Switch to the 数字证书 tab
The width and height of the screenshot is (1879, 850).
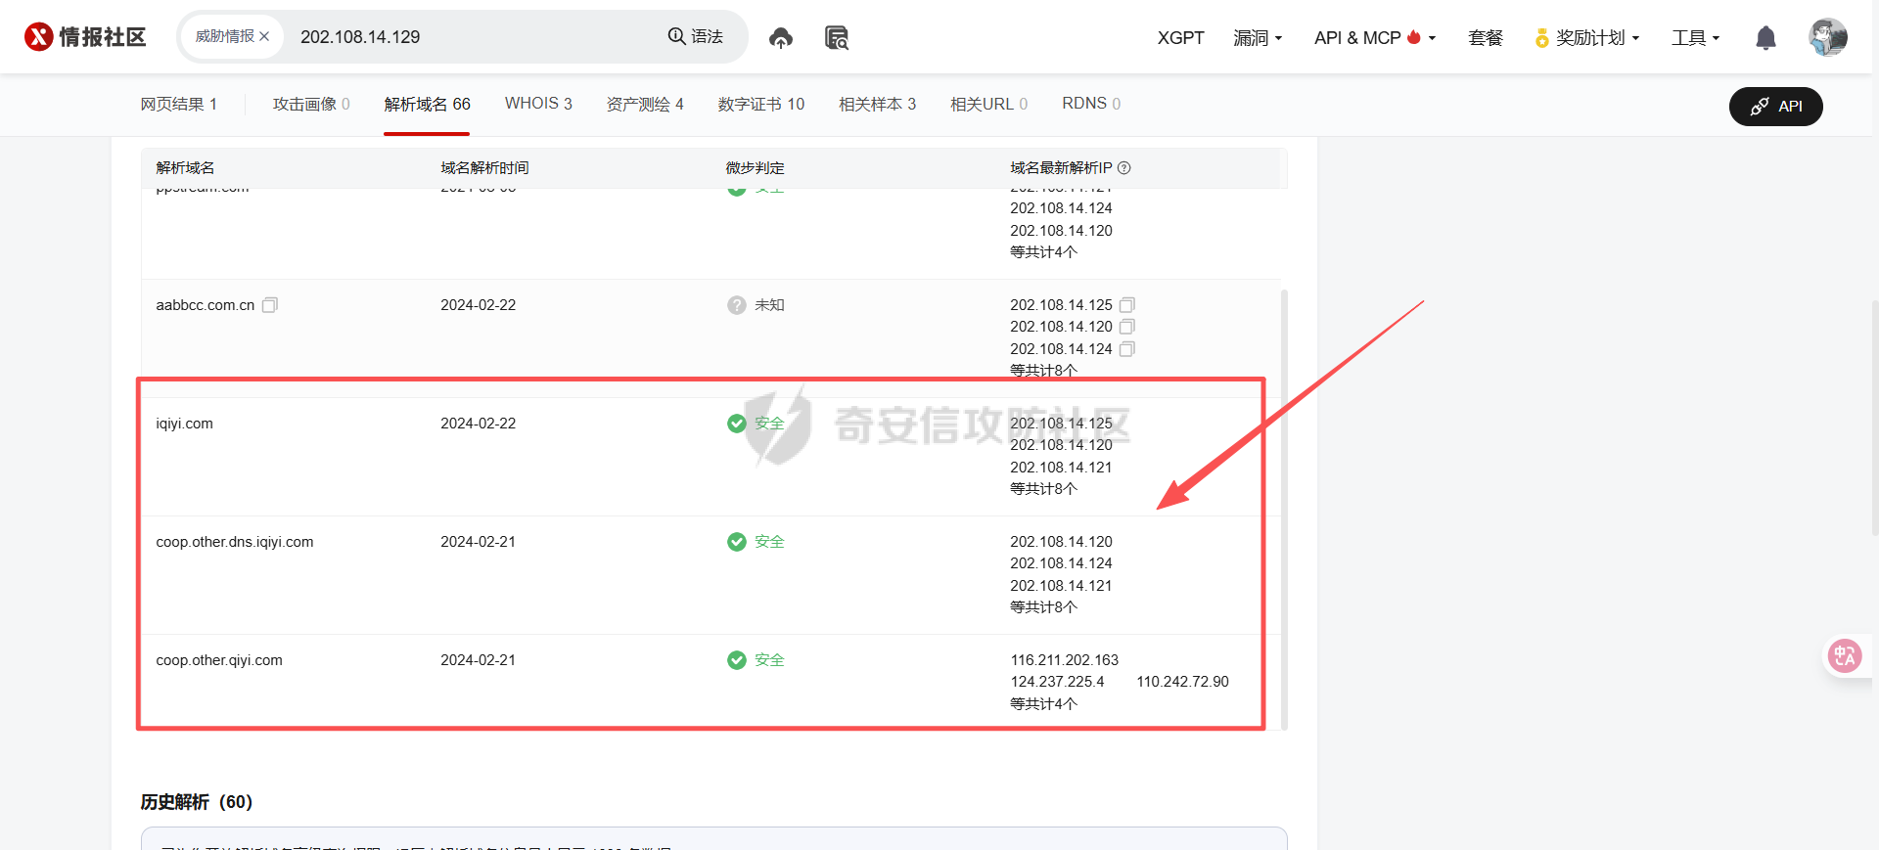760,104
